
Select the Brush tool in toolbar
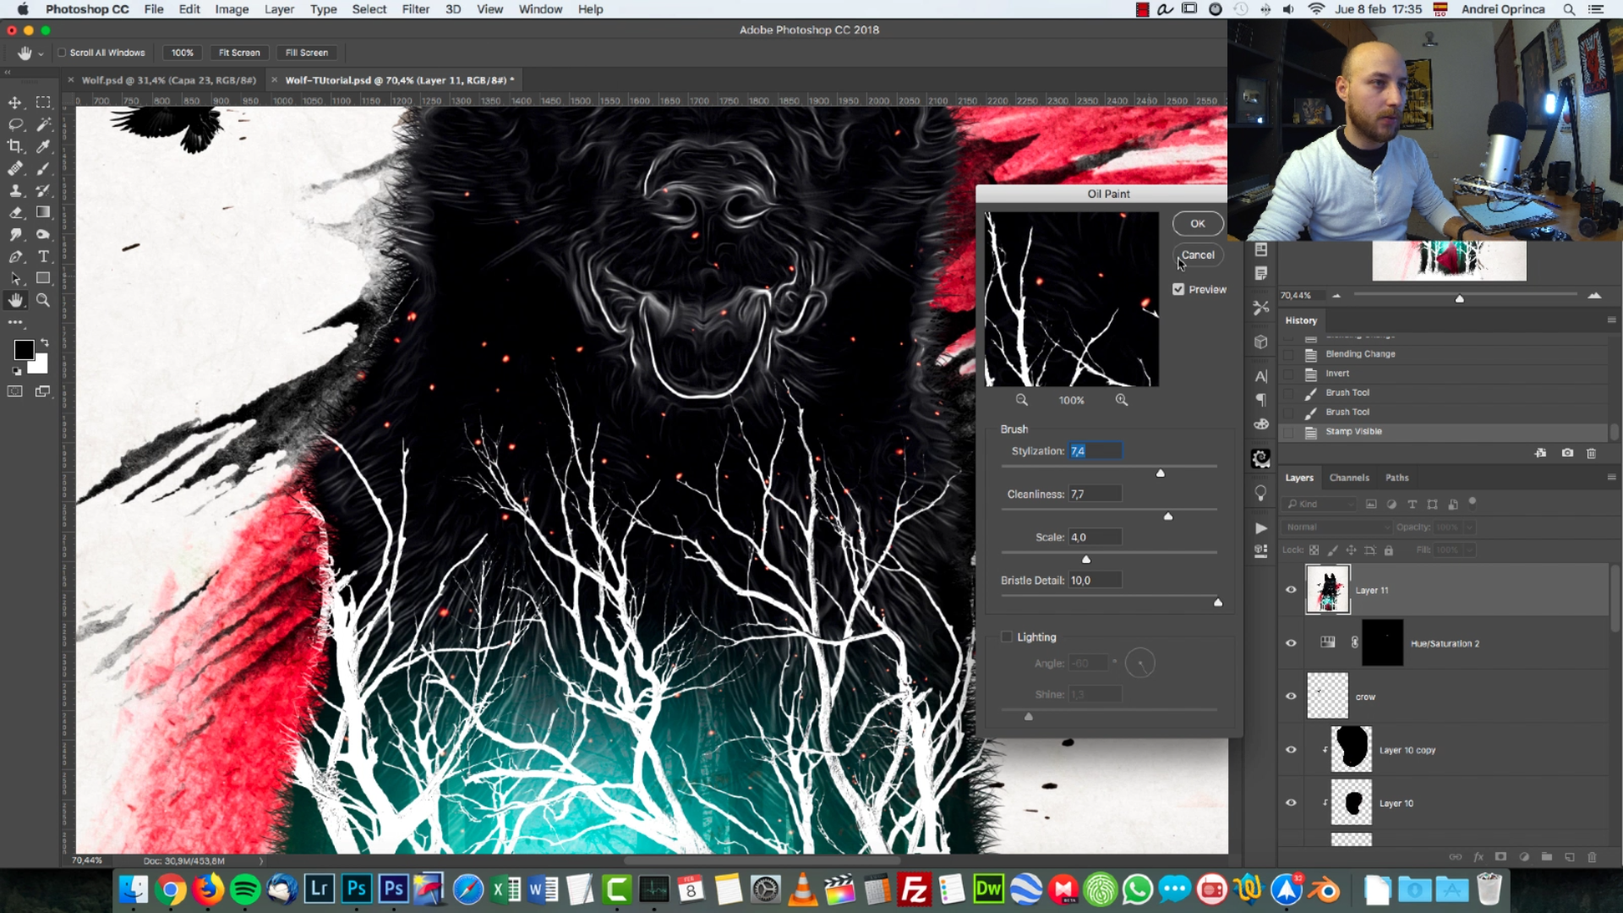tap(43, 168)
